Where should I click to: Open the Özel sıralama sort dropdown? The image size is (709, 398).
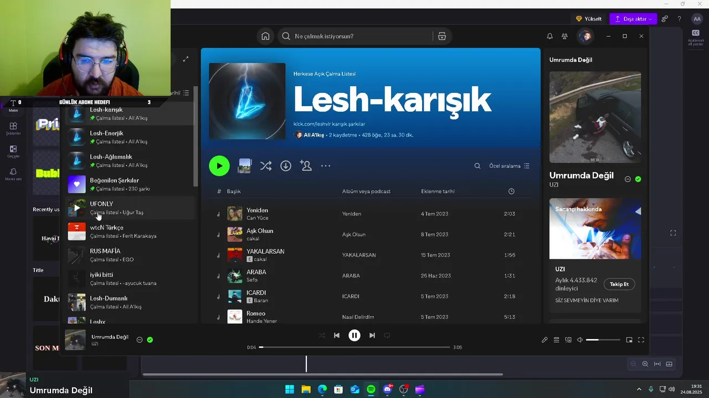(509, 166)
